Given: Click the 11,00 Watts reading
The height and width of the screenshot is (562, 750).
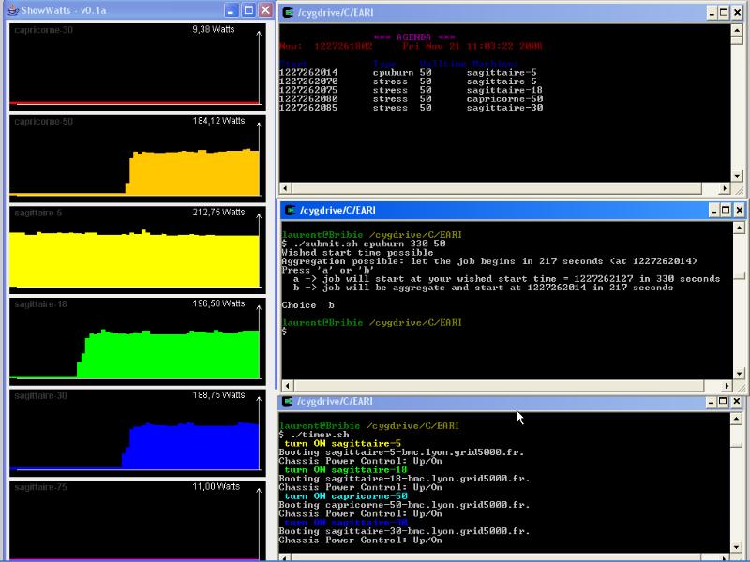Looking at the screenshot, I should coord(217,486).
